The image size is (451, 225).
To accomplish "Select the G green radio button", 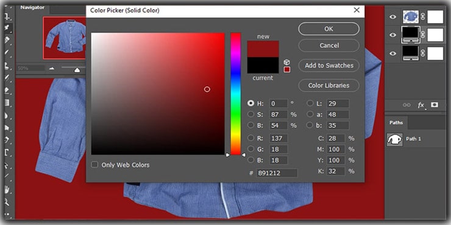I will pyautogui.click(x=251, y=149).
